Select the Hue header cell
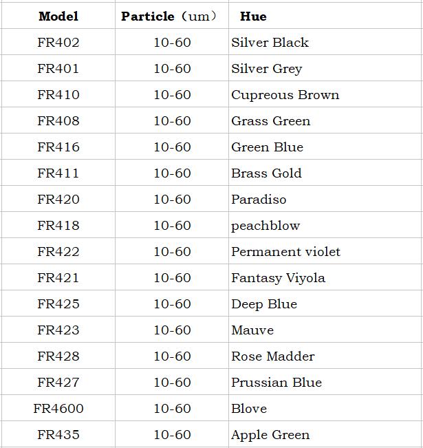 click(325, 16)
